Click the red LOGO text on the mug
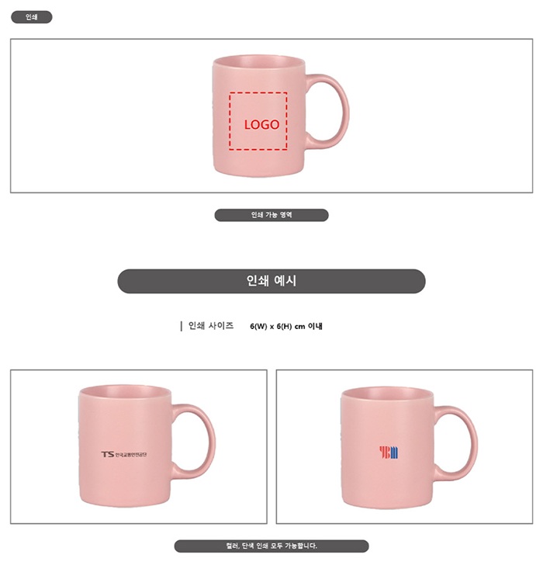The image size is (543, 586). 261,124
